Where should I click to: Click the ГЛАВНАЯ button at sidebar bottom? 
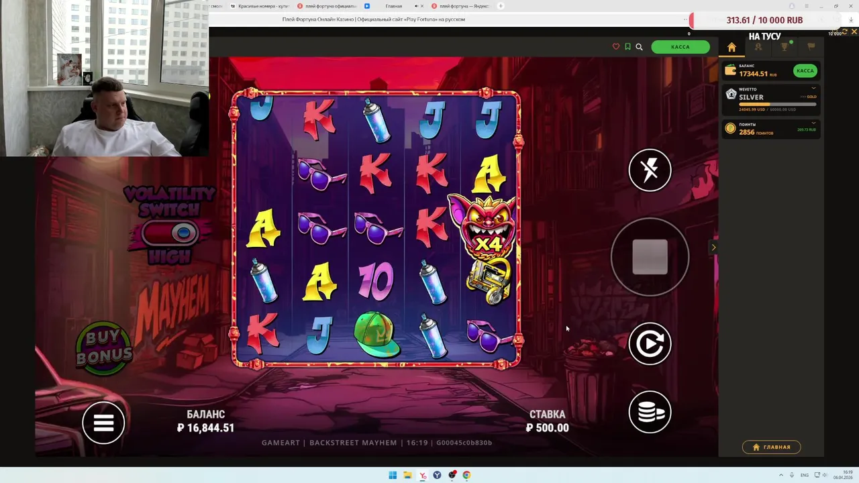pyautogui.click(x=771, y=447)
